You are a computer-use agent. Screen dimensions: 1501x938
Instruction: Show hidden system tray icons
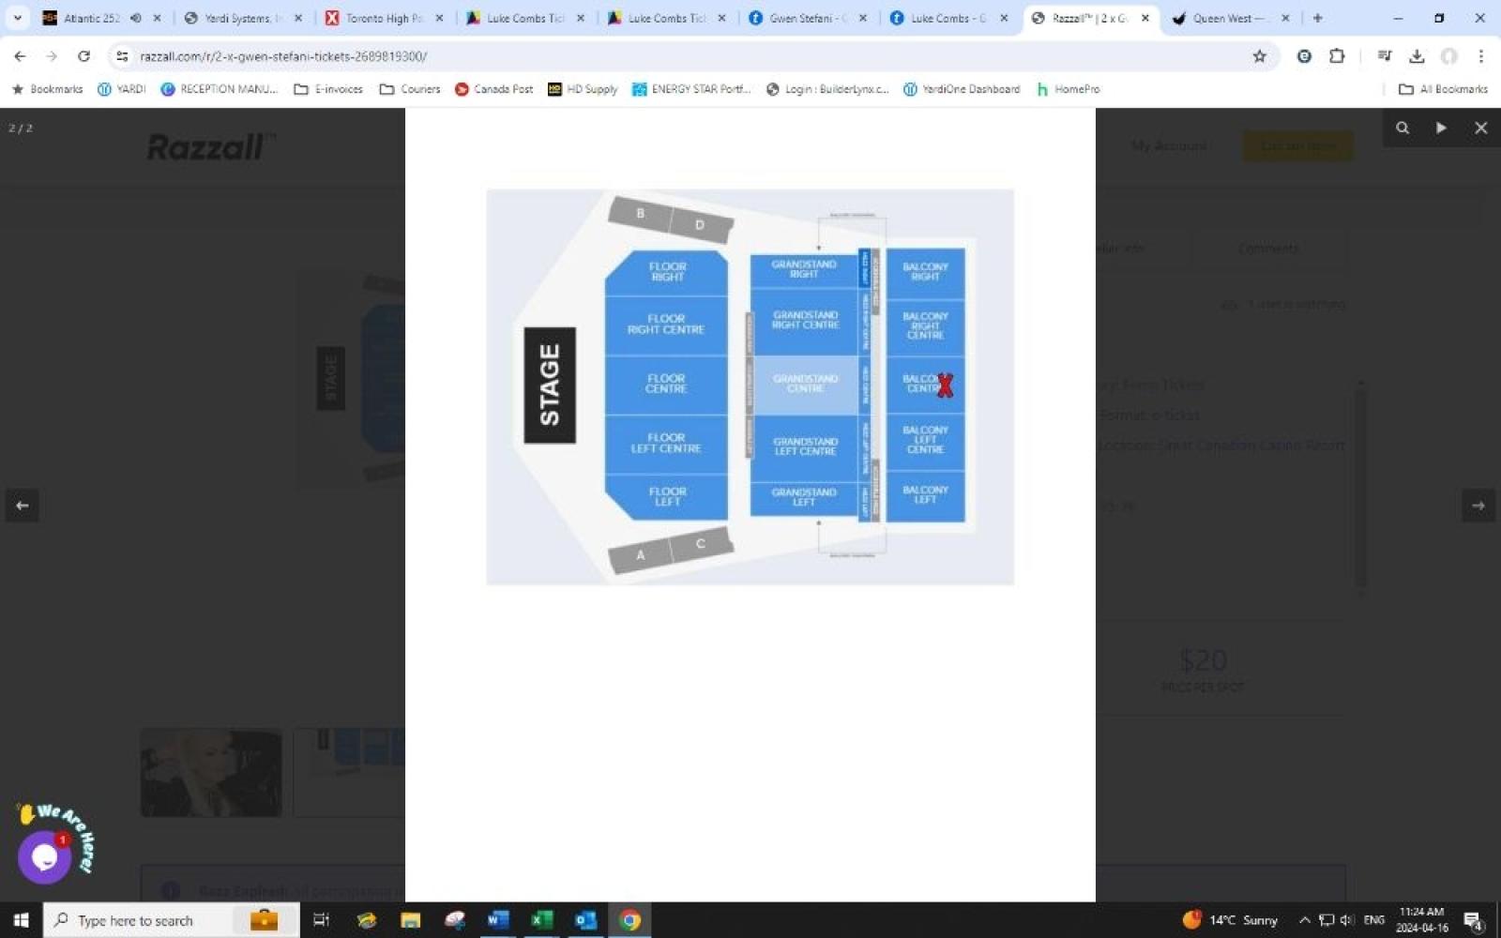pyautogui.click(x=1304, y=920)
